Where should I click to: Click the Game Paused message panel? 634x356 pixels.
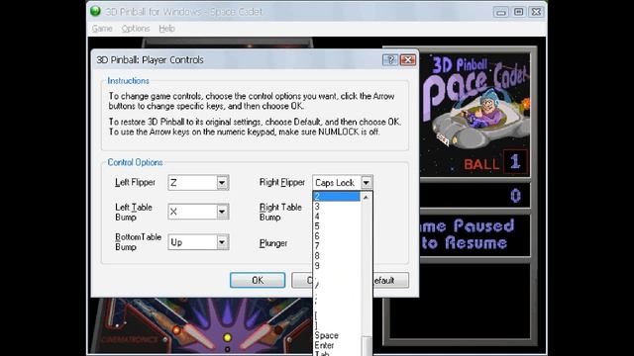tap(475, 235)
